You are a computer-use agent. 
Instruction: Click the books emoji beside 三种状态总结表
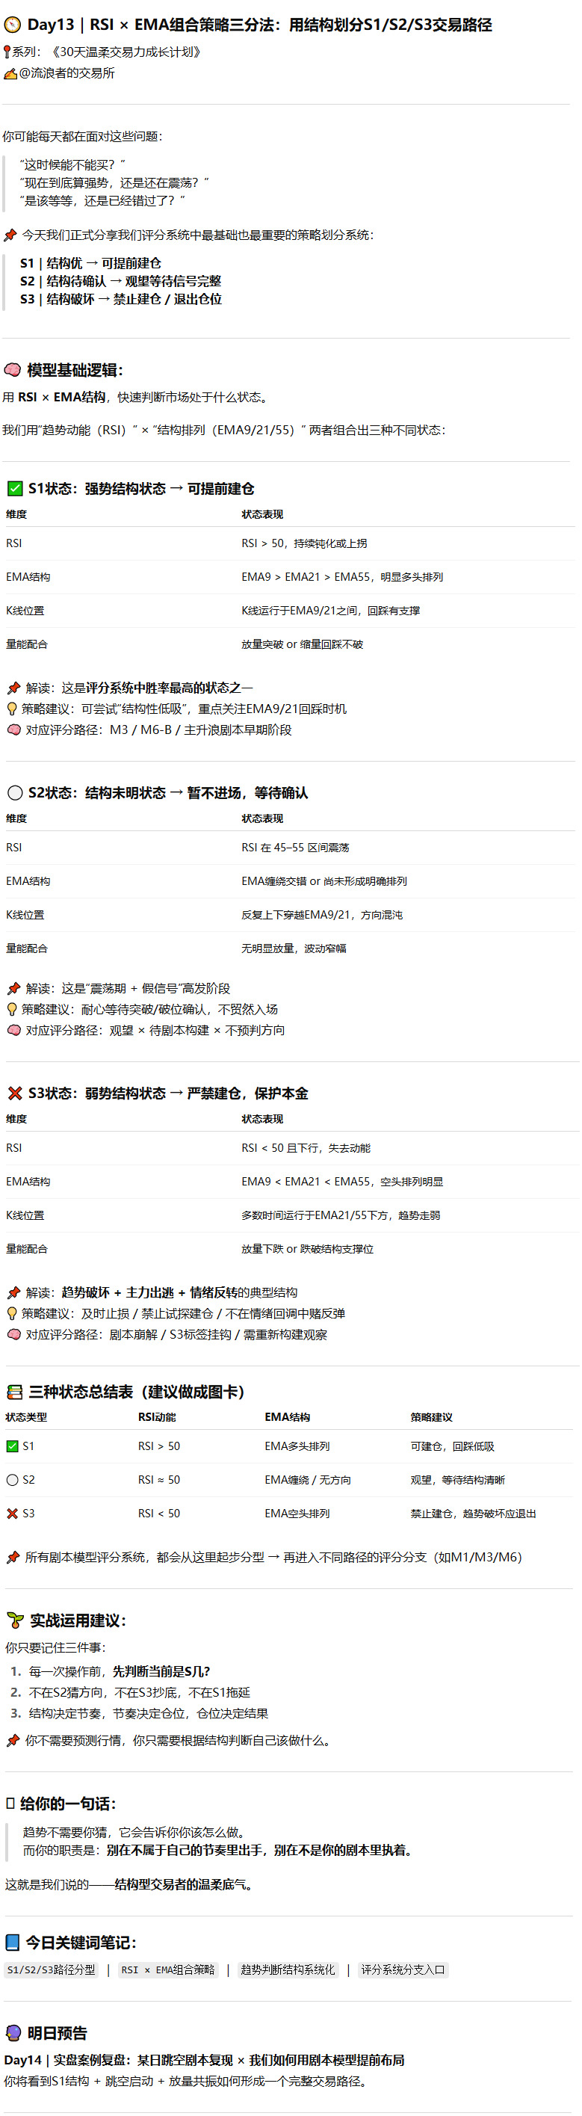coord(15,1392)
